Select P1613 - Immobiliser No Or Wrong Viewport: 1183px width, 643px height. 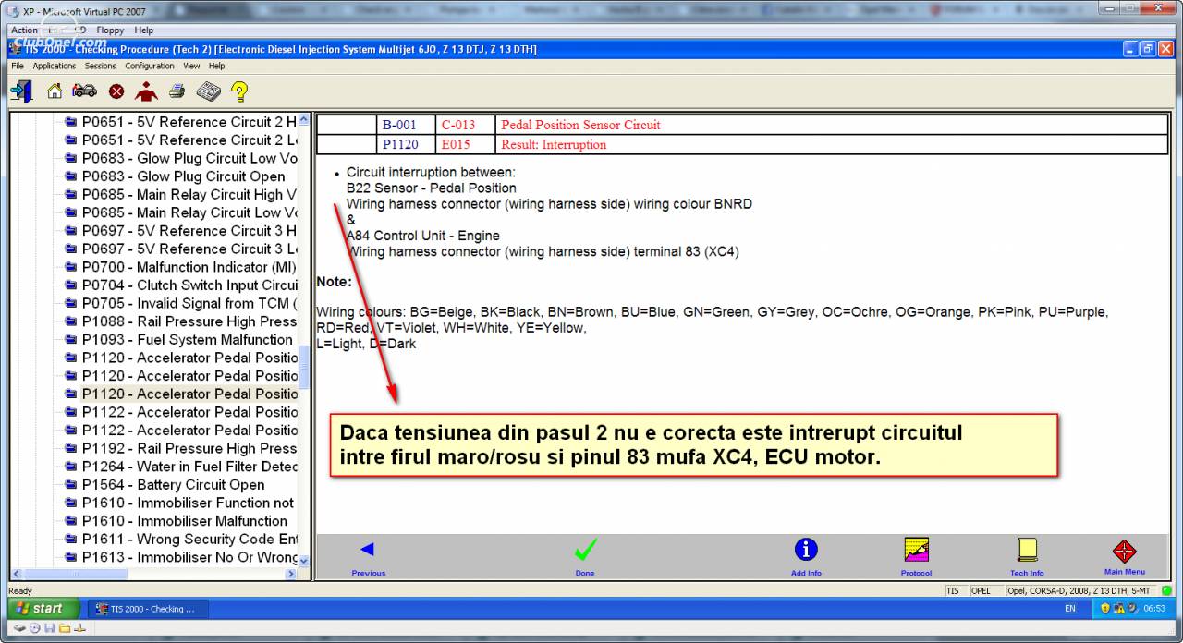pos(189,557)
